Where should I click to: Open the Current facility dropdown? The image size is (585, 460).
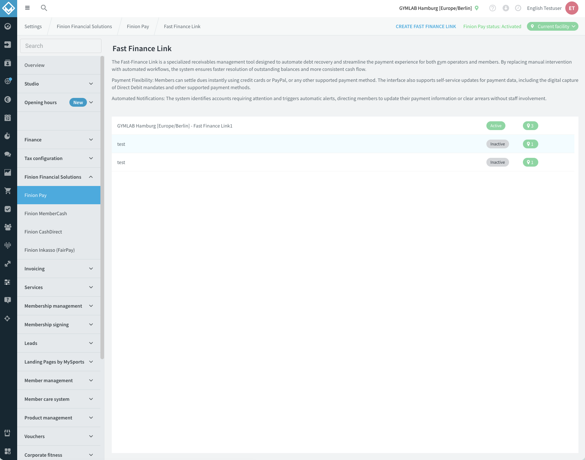coord(552,26)
